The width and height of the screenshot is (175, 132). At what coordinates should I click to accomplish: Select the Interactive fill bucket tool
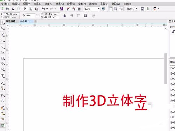(x=3, y=113)
